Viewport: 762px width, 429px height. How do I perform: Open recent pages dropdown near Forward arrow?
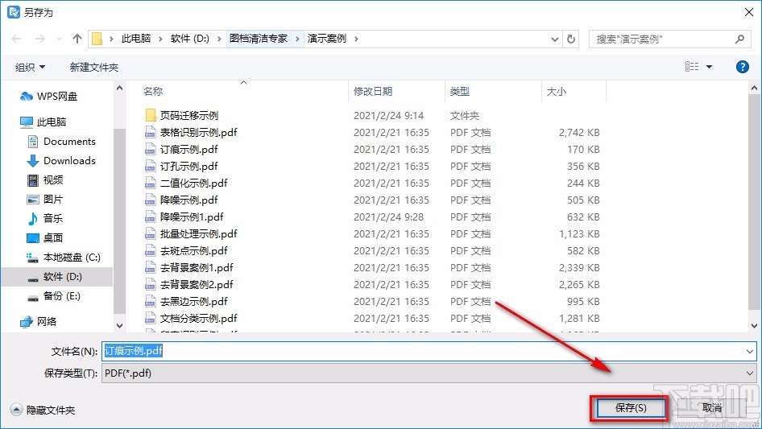tap(59, 39)
